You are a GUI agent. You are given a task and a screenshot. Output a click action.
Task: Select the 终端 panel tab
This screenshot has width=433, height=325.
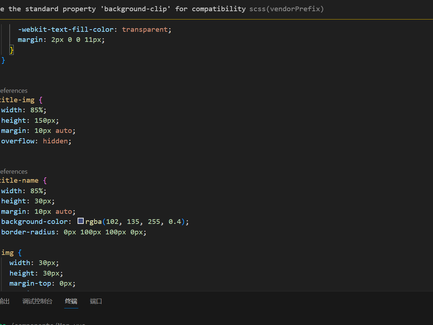point(71,301)
